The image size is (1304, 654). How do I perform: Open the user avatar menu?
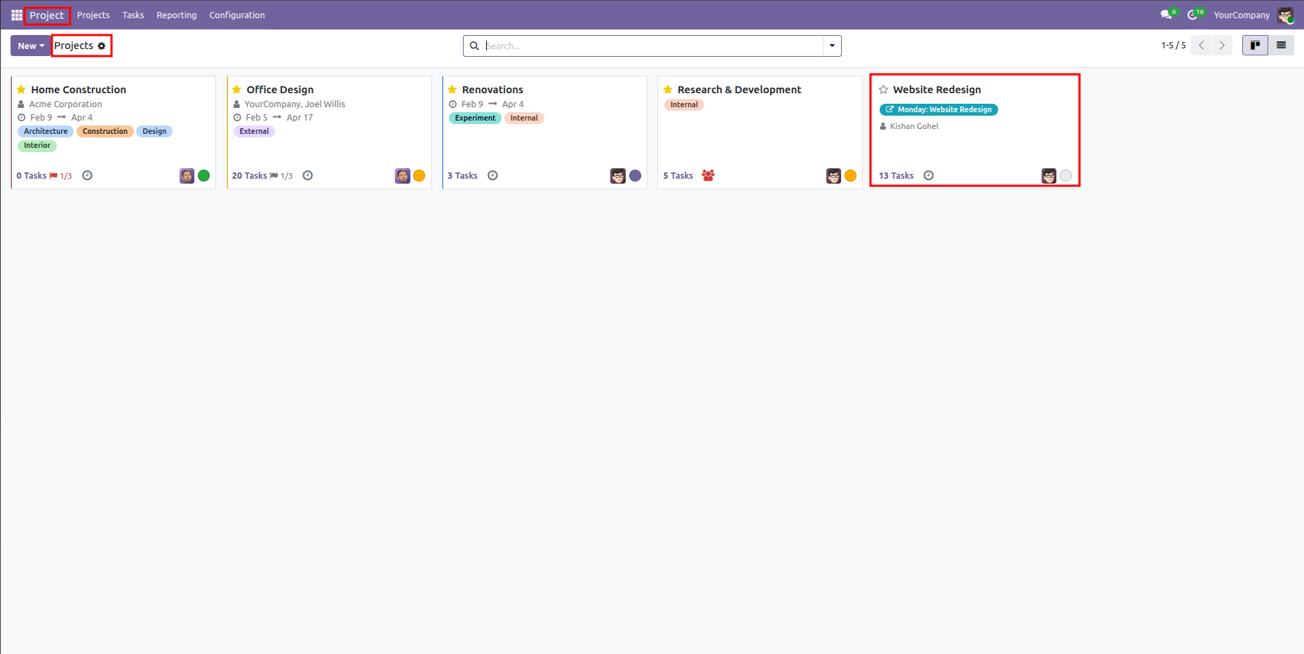pyautogui.click(x=1285, y=15)
